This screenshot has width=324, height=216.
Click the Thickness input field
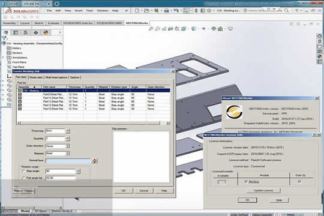[x=56, y=131]
